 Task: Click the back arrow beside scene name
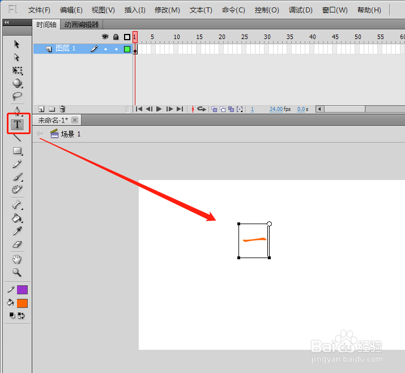40,134
